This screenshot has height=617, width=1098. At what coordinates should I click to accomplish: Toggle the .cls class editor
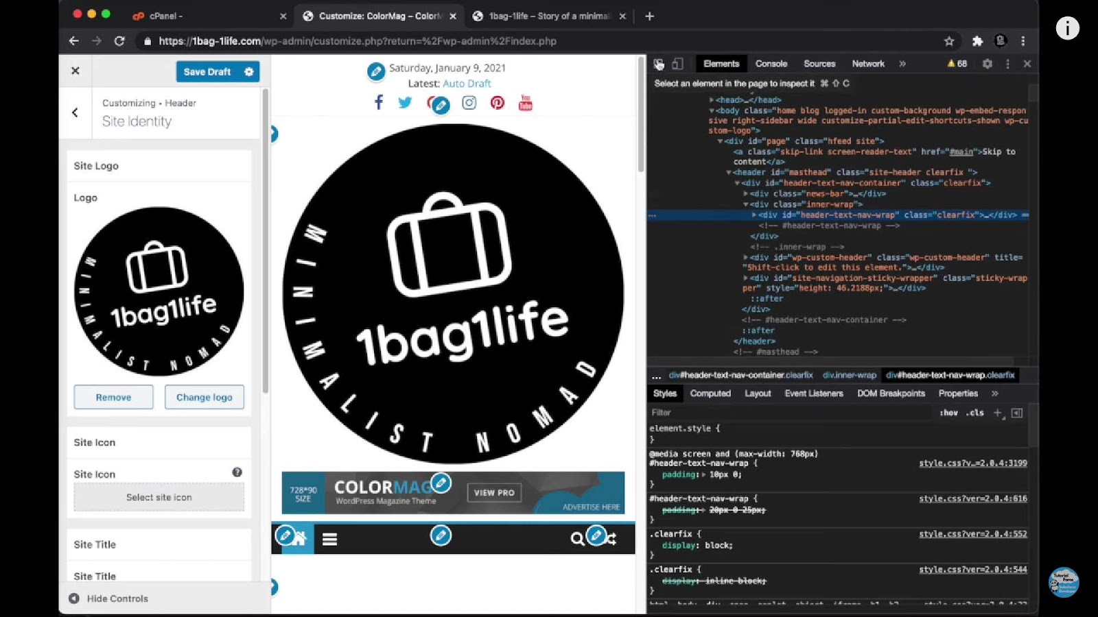coord(974,412)
